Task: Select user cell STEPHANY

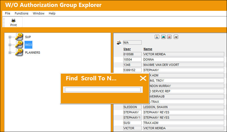Action: [x=132, y=112]
